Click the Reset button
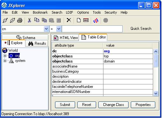 (87, 105)
